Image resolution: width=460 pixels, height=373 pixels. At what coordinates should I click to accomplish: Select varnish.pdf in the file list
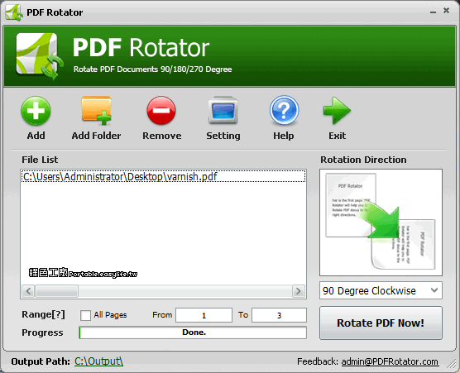pyautogui.click(x=164, y=176)
